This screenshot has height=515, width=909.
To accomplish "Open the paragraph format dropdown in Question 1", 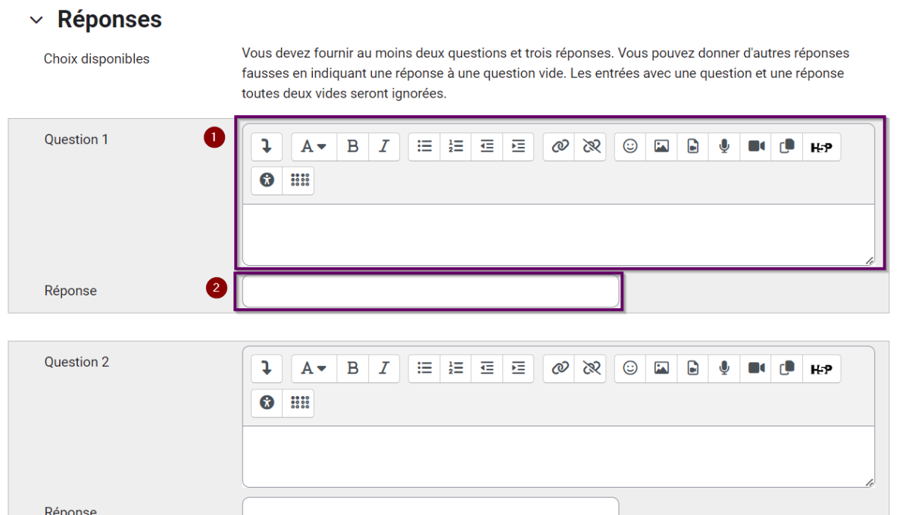I will coord(313,146).
